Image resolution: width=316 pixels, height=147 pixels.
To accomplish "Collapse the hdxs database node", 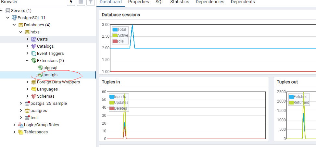I will pos(21,32).
